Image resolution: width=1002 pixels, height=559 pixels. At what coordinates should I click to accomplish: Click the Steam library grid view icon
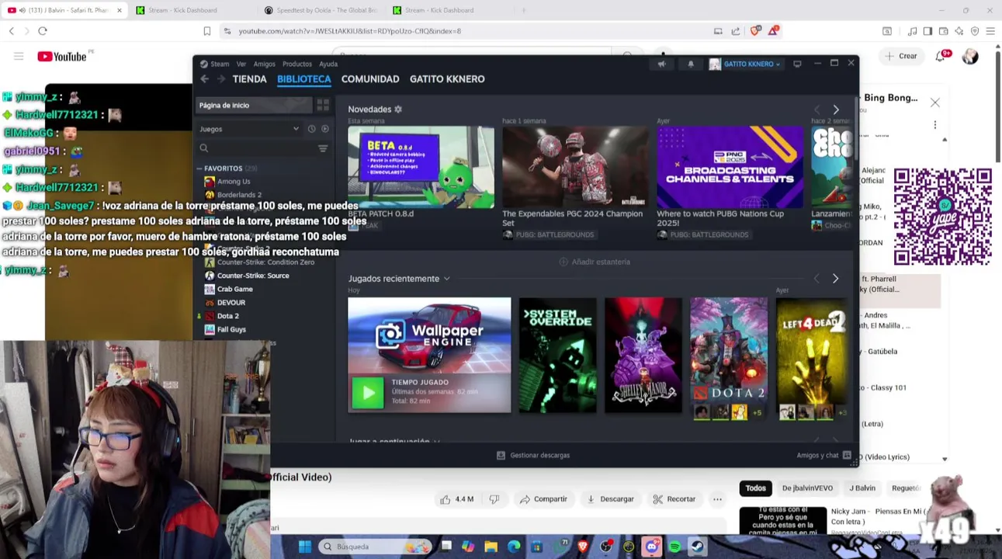point(323,105)
